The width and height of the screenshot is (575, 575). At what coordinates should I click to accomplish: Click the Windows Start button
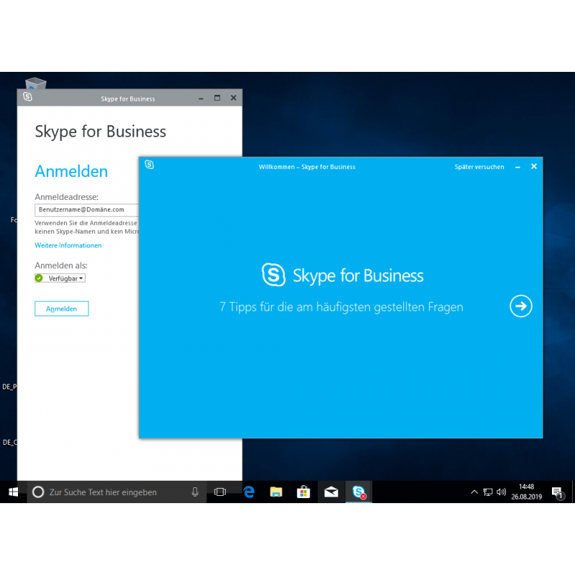(x=13, y=492)
